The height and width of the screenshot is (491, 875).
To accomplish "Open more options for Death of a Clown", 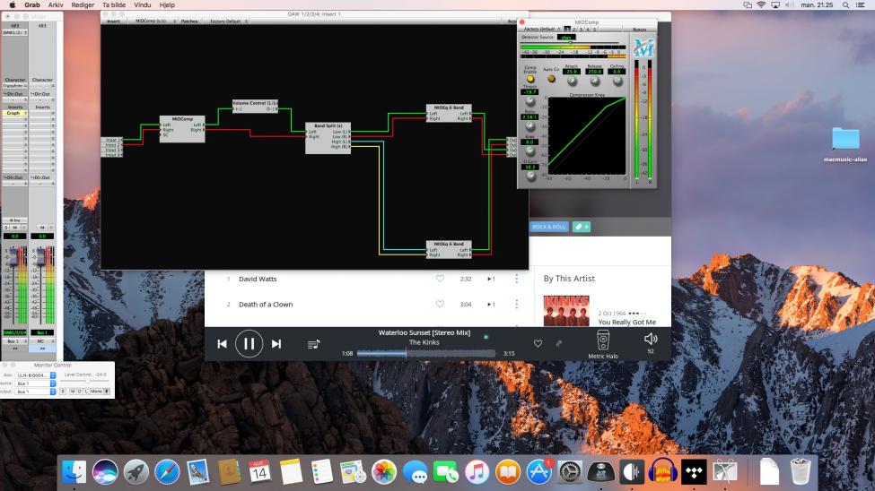I will (x=517, y=304).
